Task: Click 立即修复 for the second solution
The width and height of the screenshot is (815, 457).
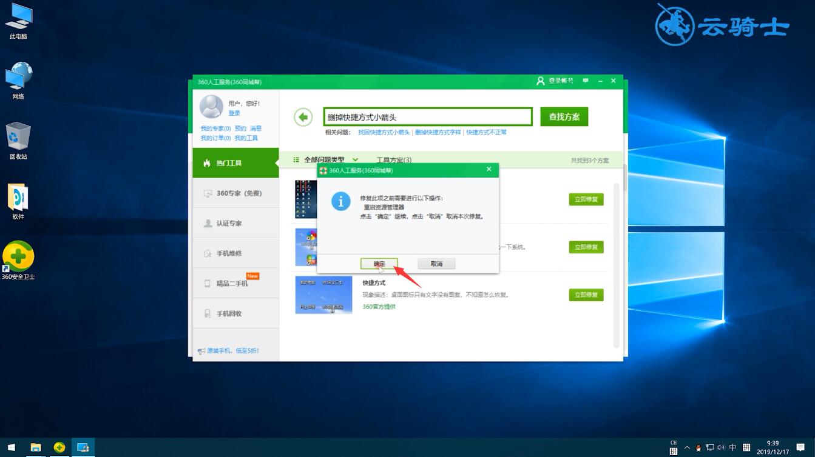Action: click(x=586, y=247)
